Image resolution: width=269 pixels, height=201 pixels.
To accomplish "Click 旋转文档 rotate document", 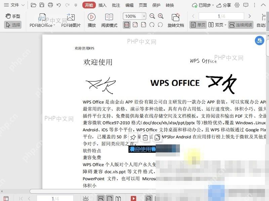I will point(176,20).
